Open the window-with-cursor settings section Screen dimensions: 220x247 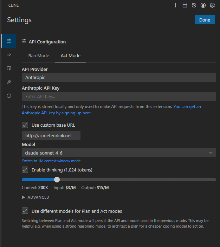pos(9,68)
